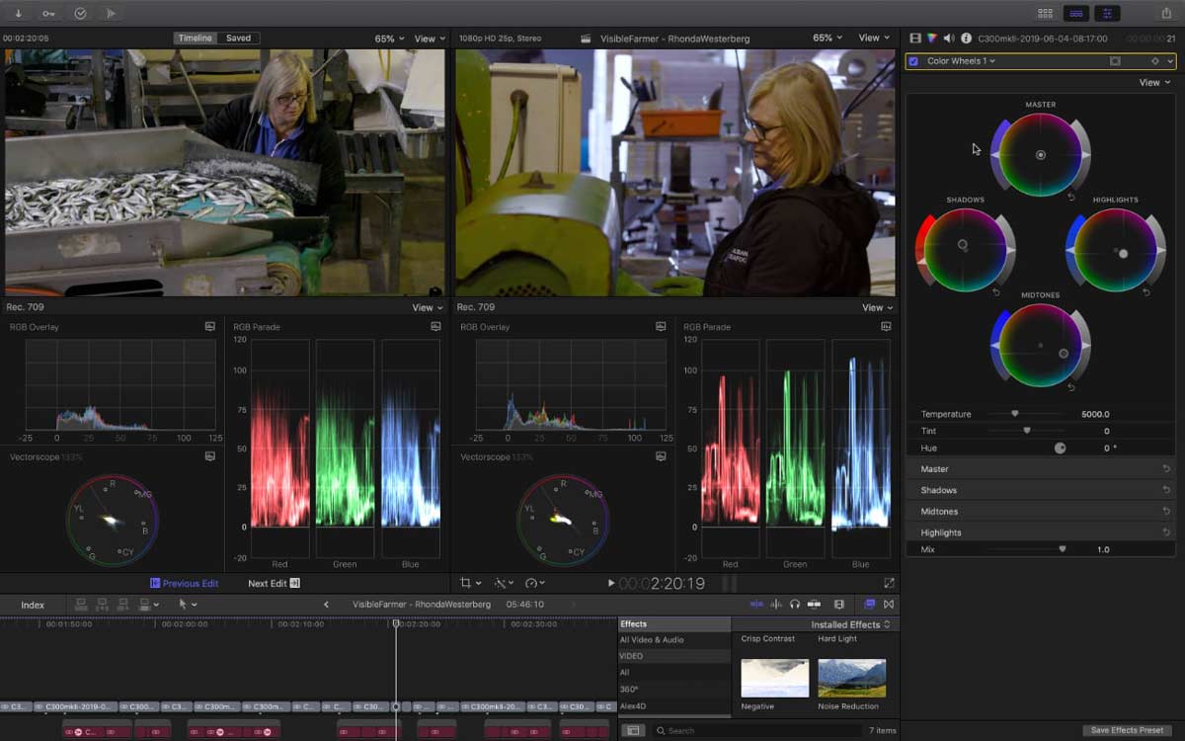Open the Color inspector triangle icon
1185x741 pixels.
pyautogui.click(x=931, y=39)
